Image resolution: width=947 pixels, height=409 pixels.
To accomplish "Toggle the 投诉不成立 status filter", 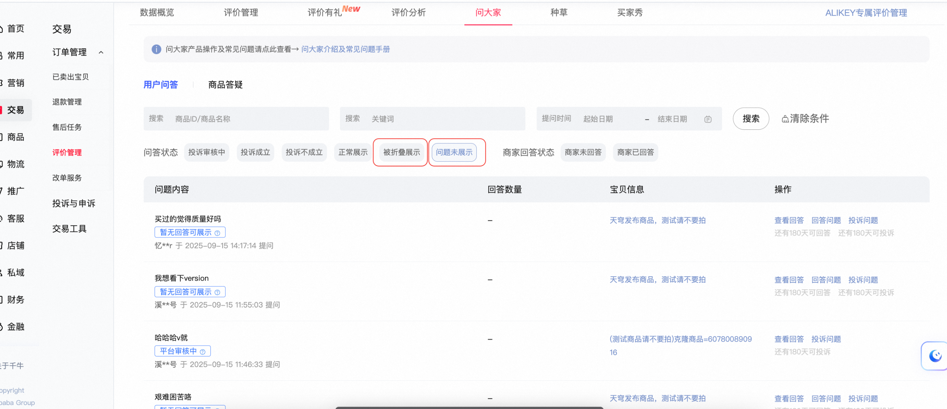I will pyautogui.click(x=304, y=153).
